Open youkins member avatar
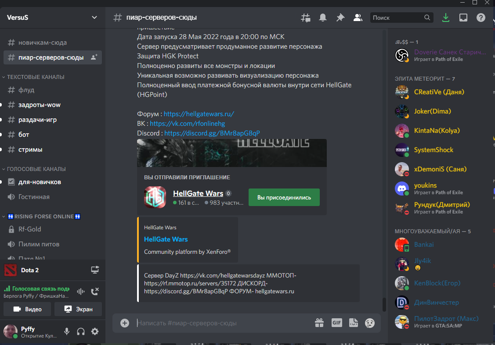Image resolution: width=495 pixels, height=345 pixels. coord(401,189)
